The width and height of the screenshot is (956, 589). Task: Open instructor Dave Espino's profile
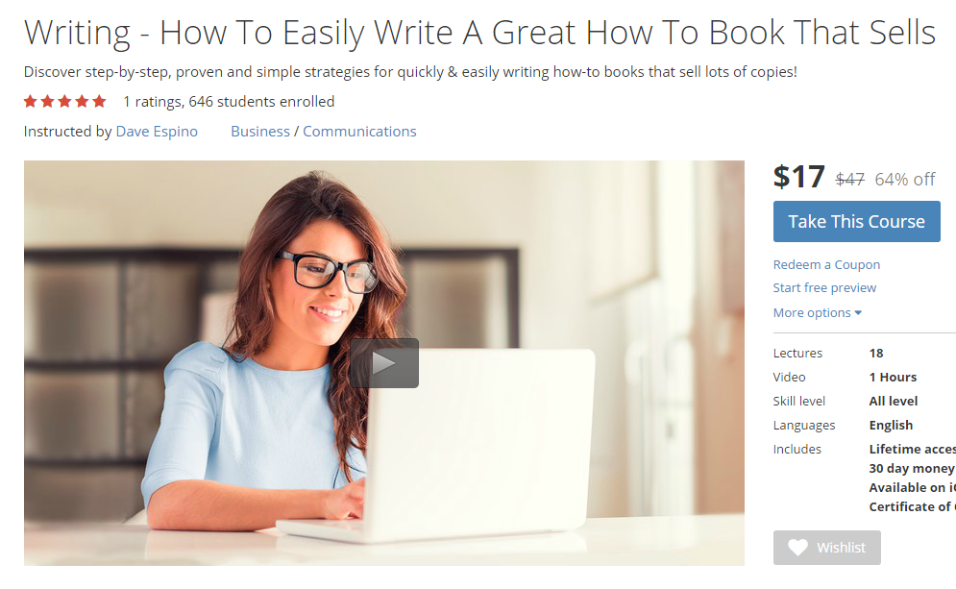coord(157,131)
